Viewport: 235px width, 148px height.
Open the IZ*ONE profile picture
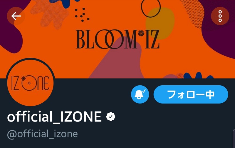point(31,82)
